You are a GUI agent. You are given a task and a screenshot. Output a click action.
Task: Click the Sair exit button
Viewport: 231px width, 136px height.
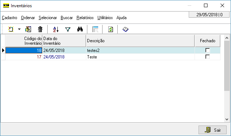pos(213,130)
